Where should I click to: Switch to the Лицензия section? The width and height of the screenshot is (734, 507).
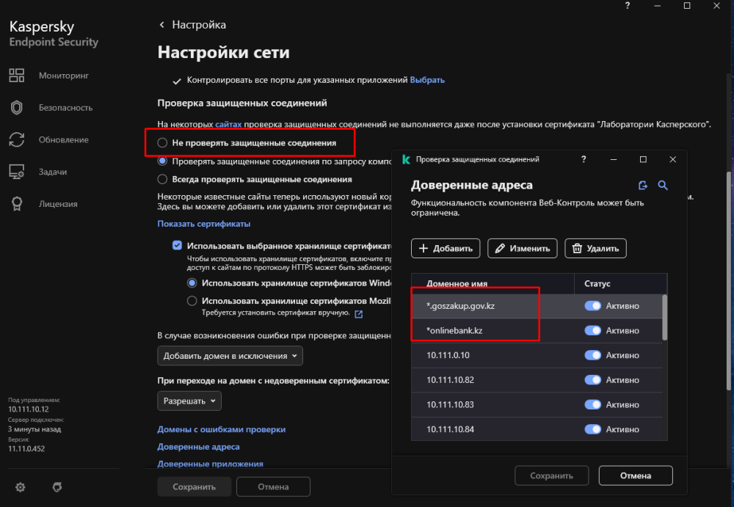58,204
